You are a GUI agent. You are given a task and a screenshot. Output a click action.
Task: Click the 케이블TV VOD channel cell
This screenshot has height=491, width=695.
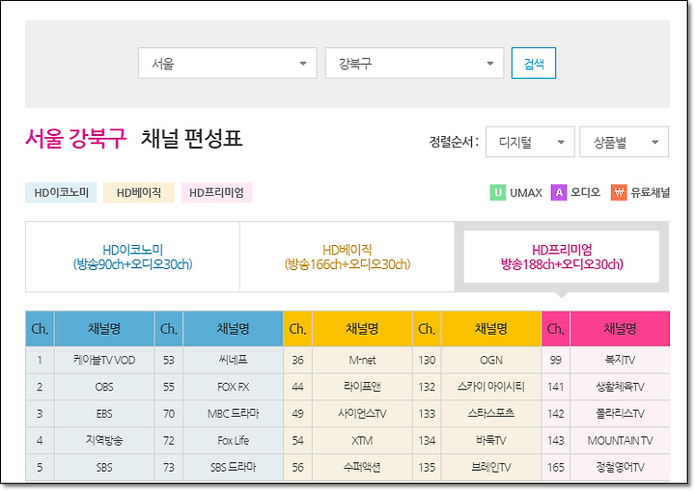[x=104, y=360]
